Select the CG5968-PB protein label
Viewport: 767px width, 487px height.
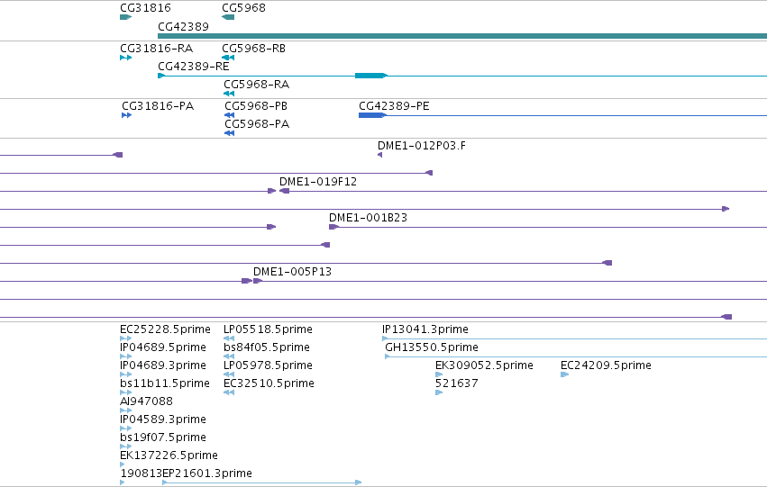tap(256, 106)
